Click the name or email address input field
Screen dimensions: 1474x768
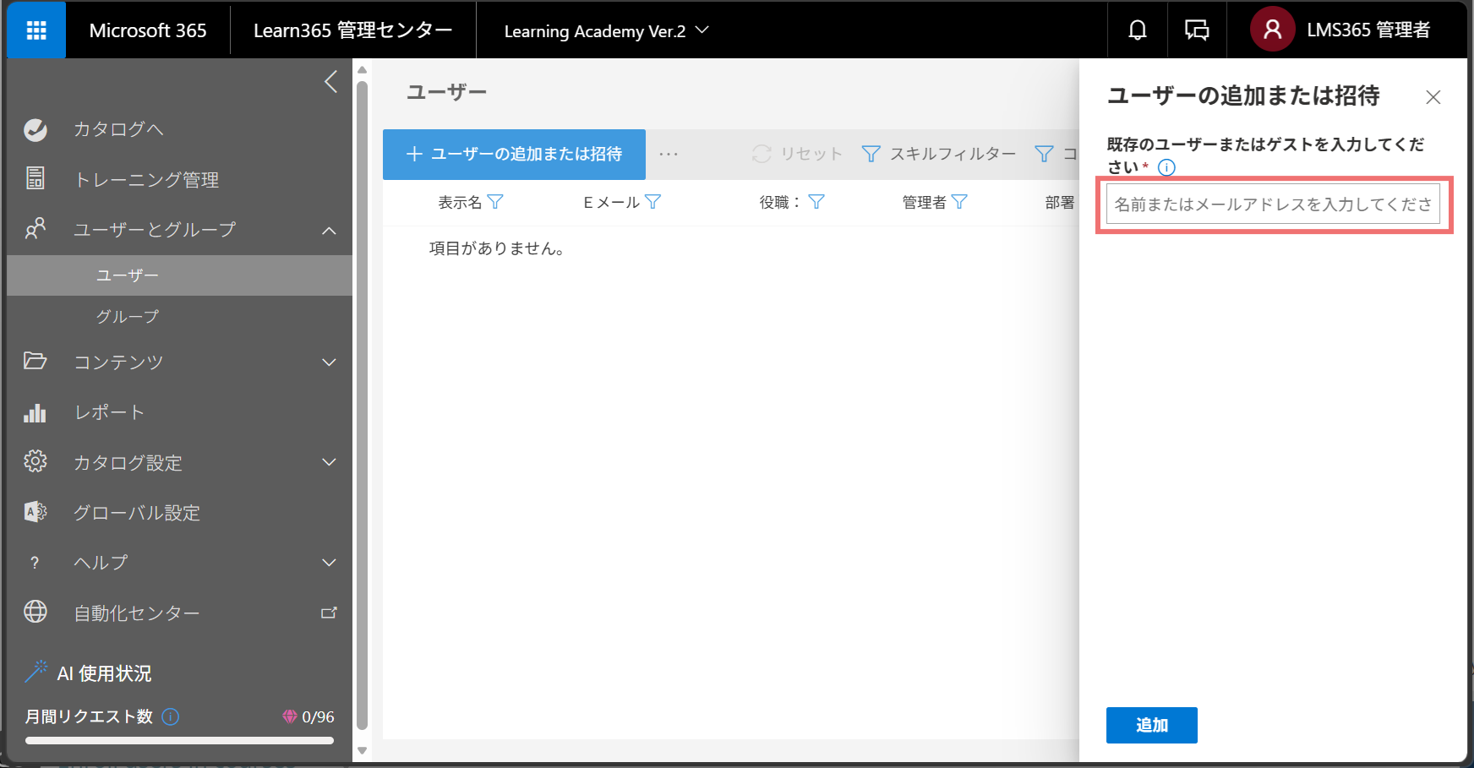(x=1273, y=204)
